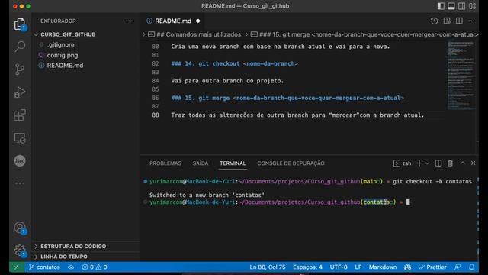Image resolution: width=488 pixels, height=275 pixels.
Task: Split the editor right
Action: pyautogui.click(x=459, y=21)
